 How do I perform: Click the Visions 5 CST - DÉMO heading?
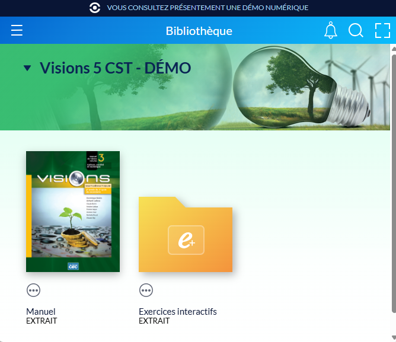point(115,68)
